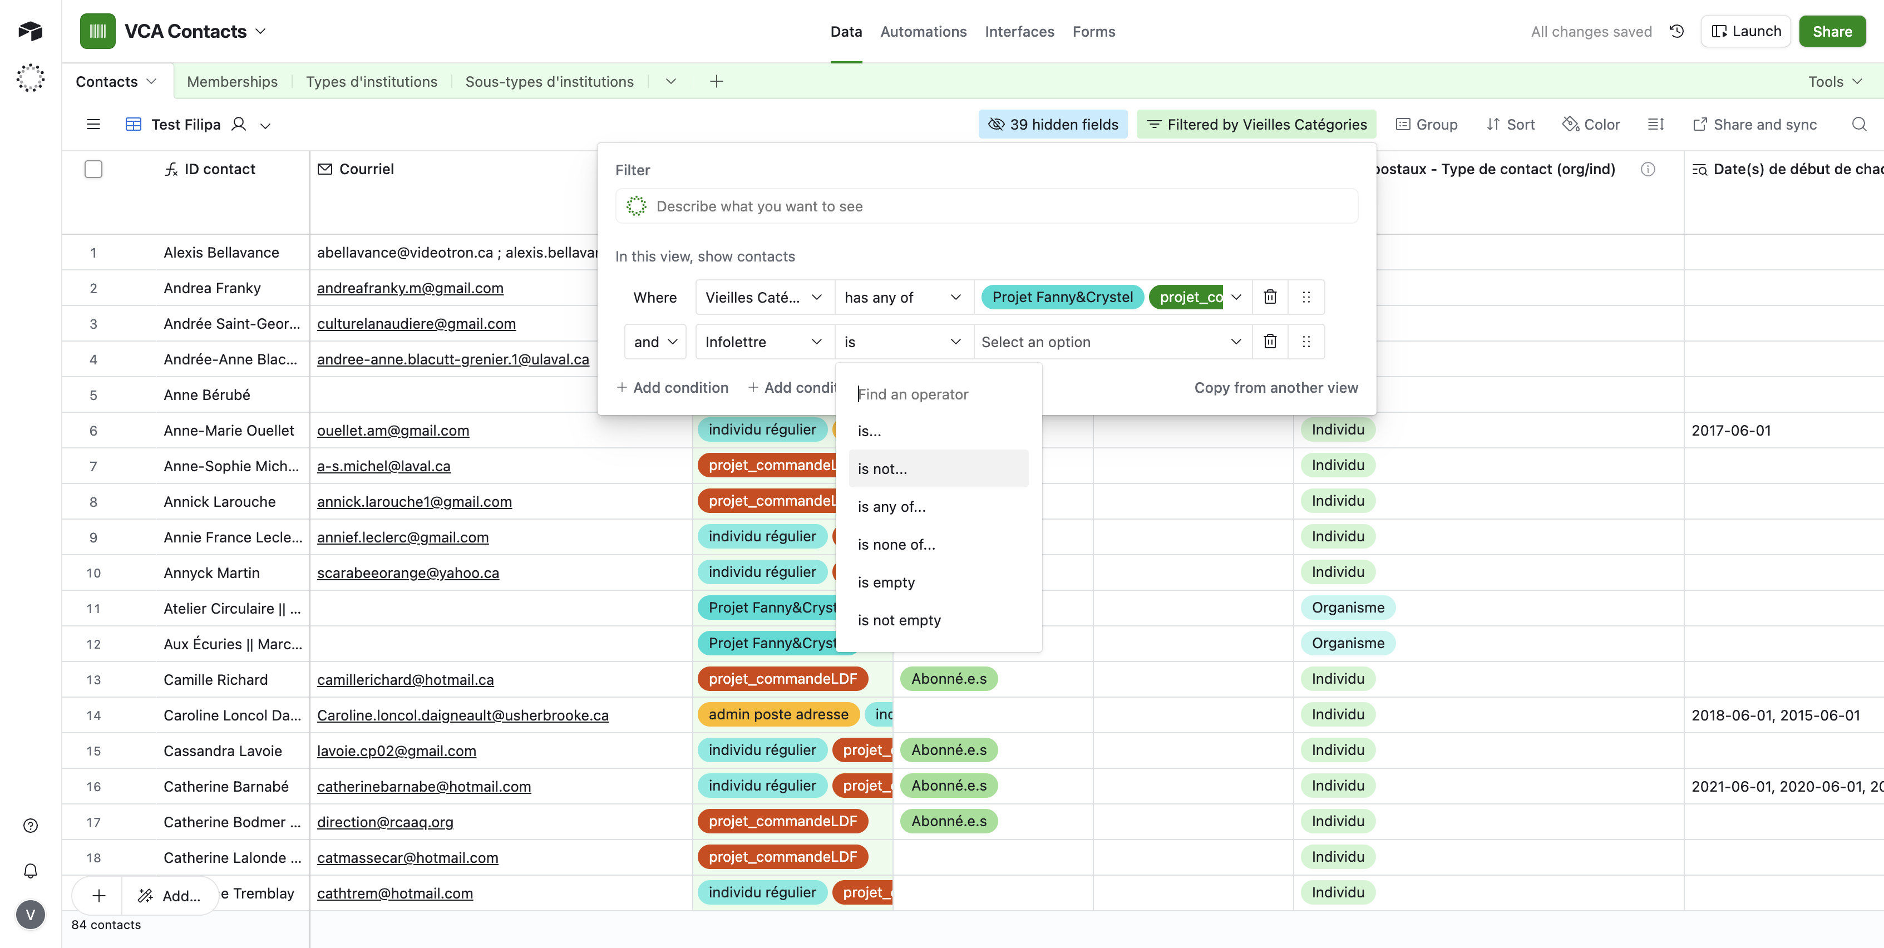
Task: Delete the Infolettre filter condition
Action: tap(1270, 342)
